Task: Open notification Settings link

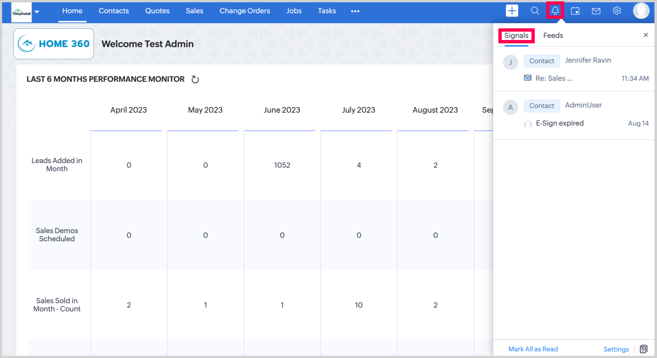Action: [616, 349]
